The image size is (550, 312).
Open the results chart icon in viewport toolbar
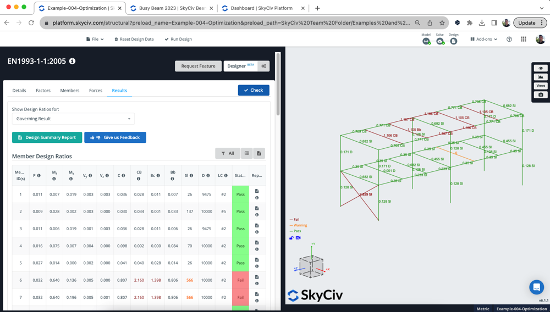coord(541,77)
